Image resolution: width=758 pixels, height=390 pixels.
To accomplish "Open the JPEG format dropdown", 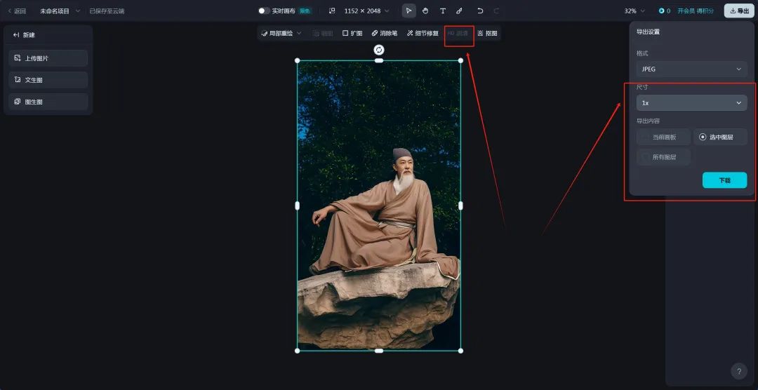I will 691,69.
